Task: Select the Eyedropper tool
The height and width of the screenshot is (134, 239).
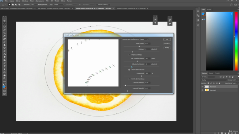Action: coord(4,36)
